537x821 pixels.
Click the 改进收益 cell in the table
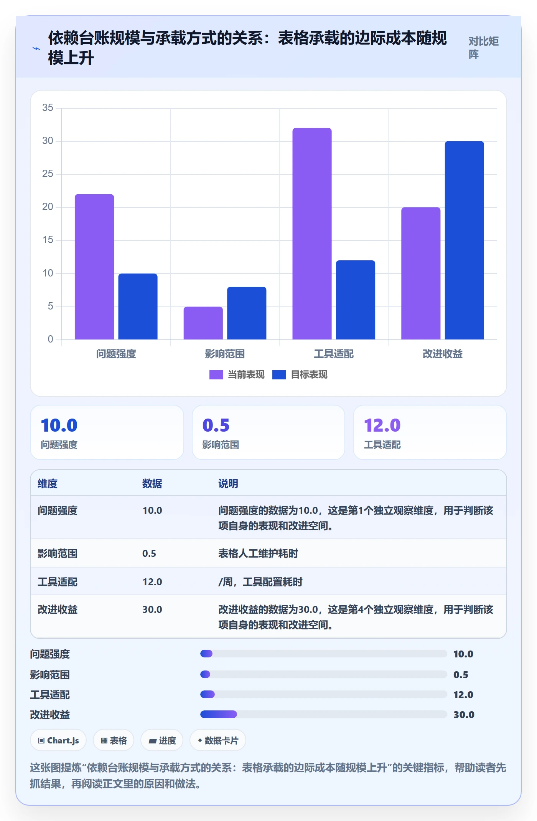point(58,609)
